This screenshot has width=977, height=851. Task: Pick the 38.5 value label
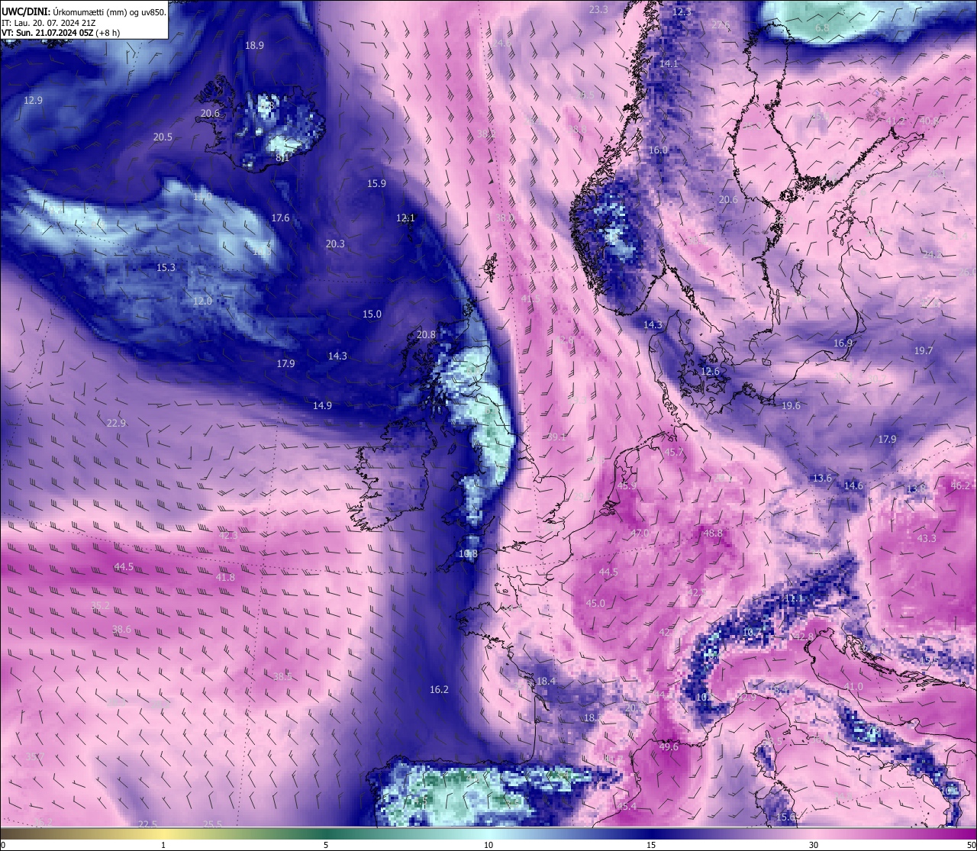[282, 676]
